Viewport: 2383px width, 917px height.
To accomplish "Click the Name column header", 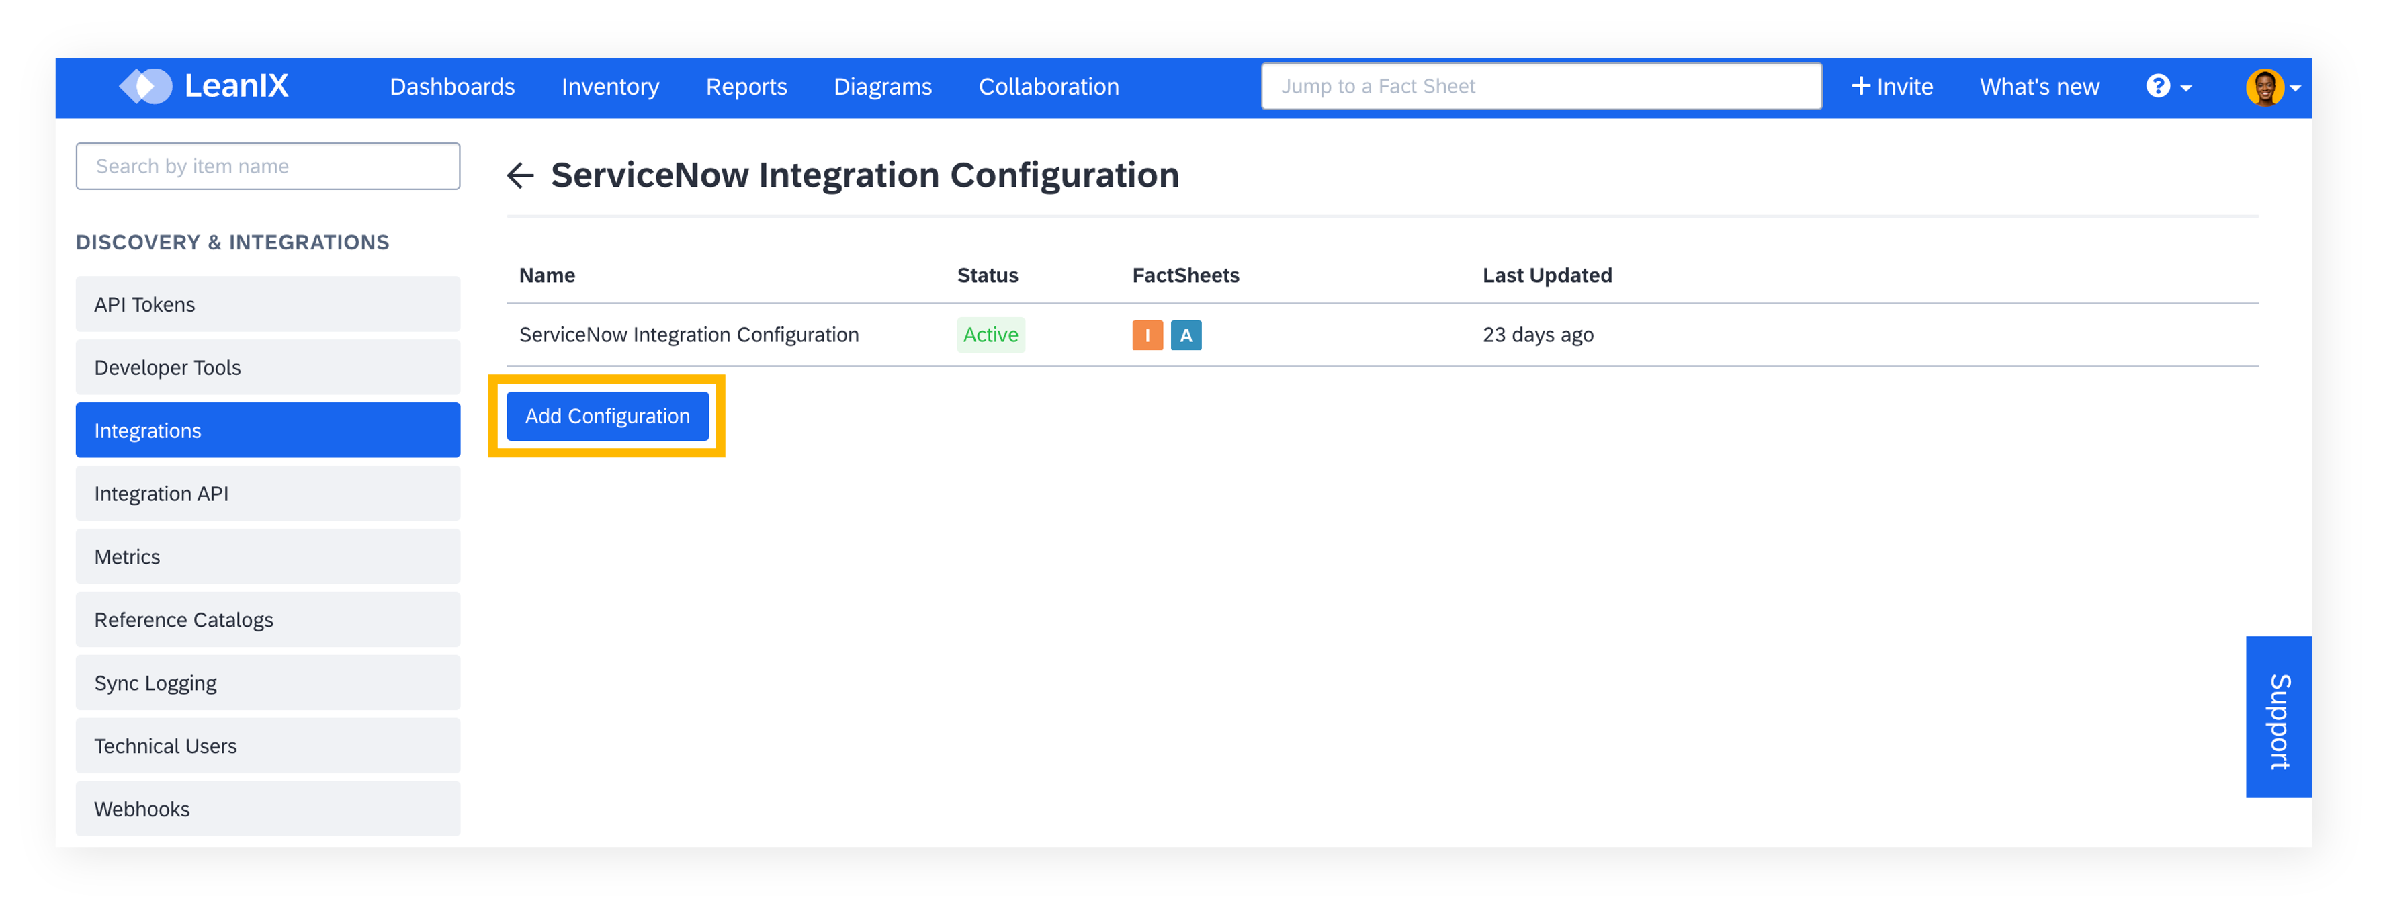I will pyautogui.click(x=547, y=275).
